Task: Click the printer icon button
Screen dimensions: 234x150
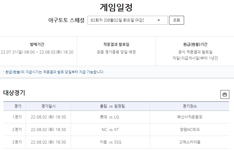Action: [x=225, y=94]
